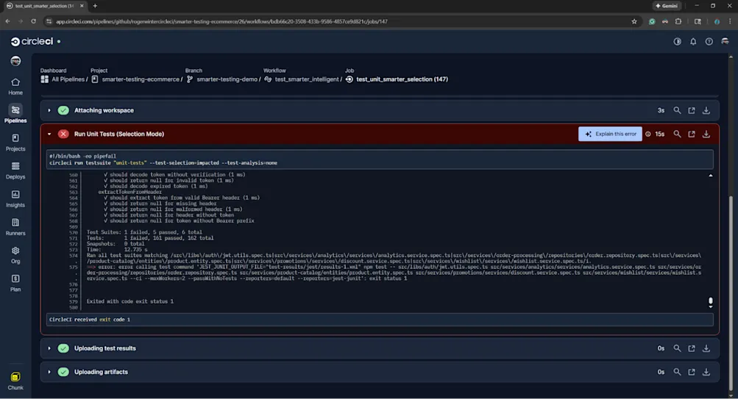Expand the Attaching workspace step
The image size is (738, 399).
point(49,110)
